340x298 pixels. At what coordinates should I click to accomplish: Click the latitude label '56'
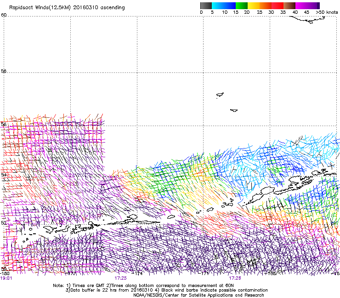[x=4, y=124]
